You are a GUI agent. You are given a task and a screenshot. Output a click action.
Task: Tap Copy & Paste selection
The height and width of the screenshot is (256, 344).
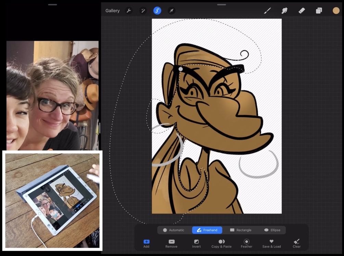tap(221, 244)
